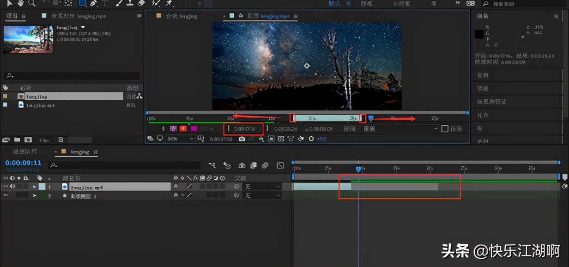569x267 pixels.
Task: Hide video of fengjing.mp4 layer
Action: [x=6, y=187]
